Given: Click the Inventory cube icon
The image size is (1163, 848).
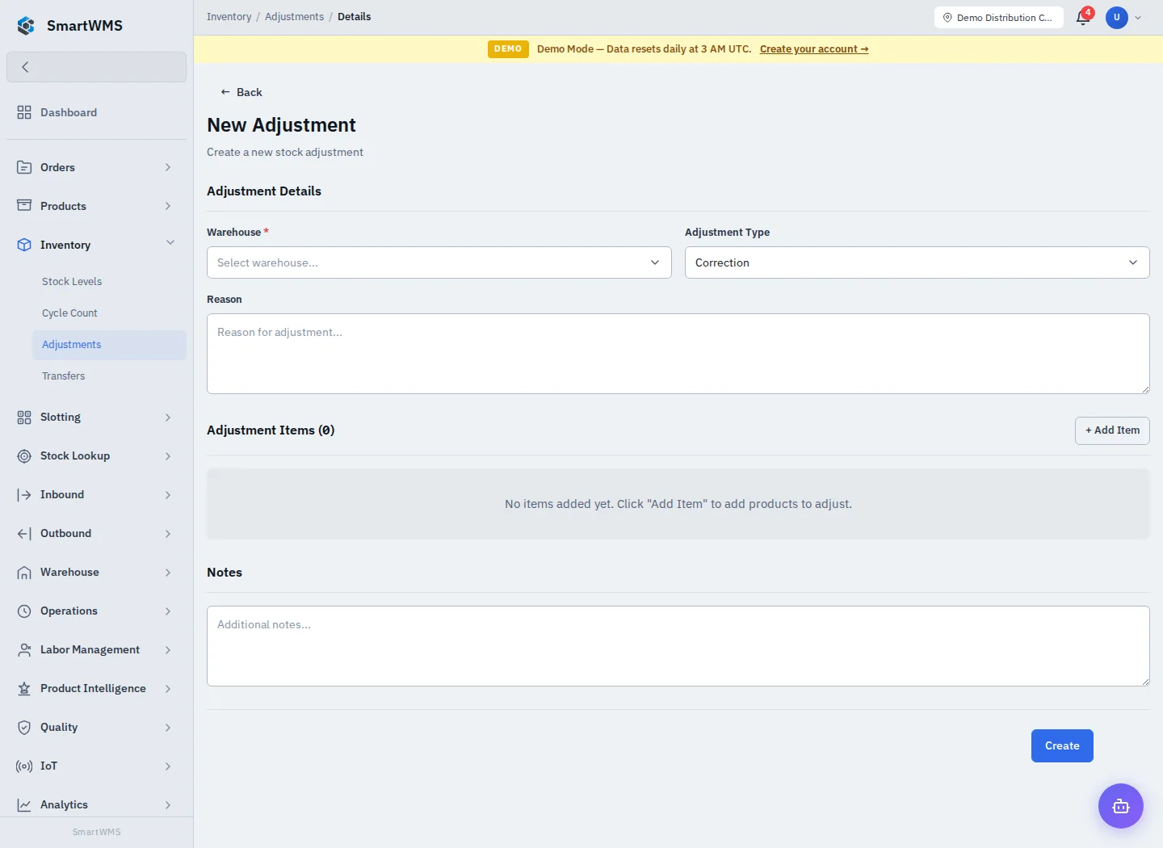Looking at the screenshot, I should (x=24, y=245).
